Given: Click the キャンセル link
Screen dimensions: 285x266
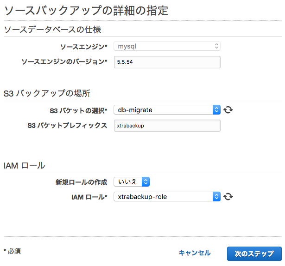Looking at the screenshot, I should point(195,253).
